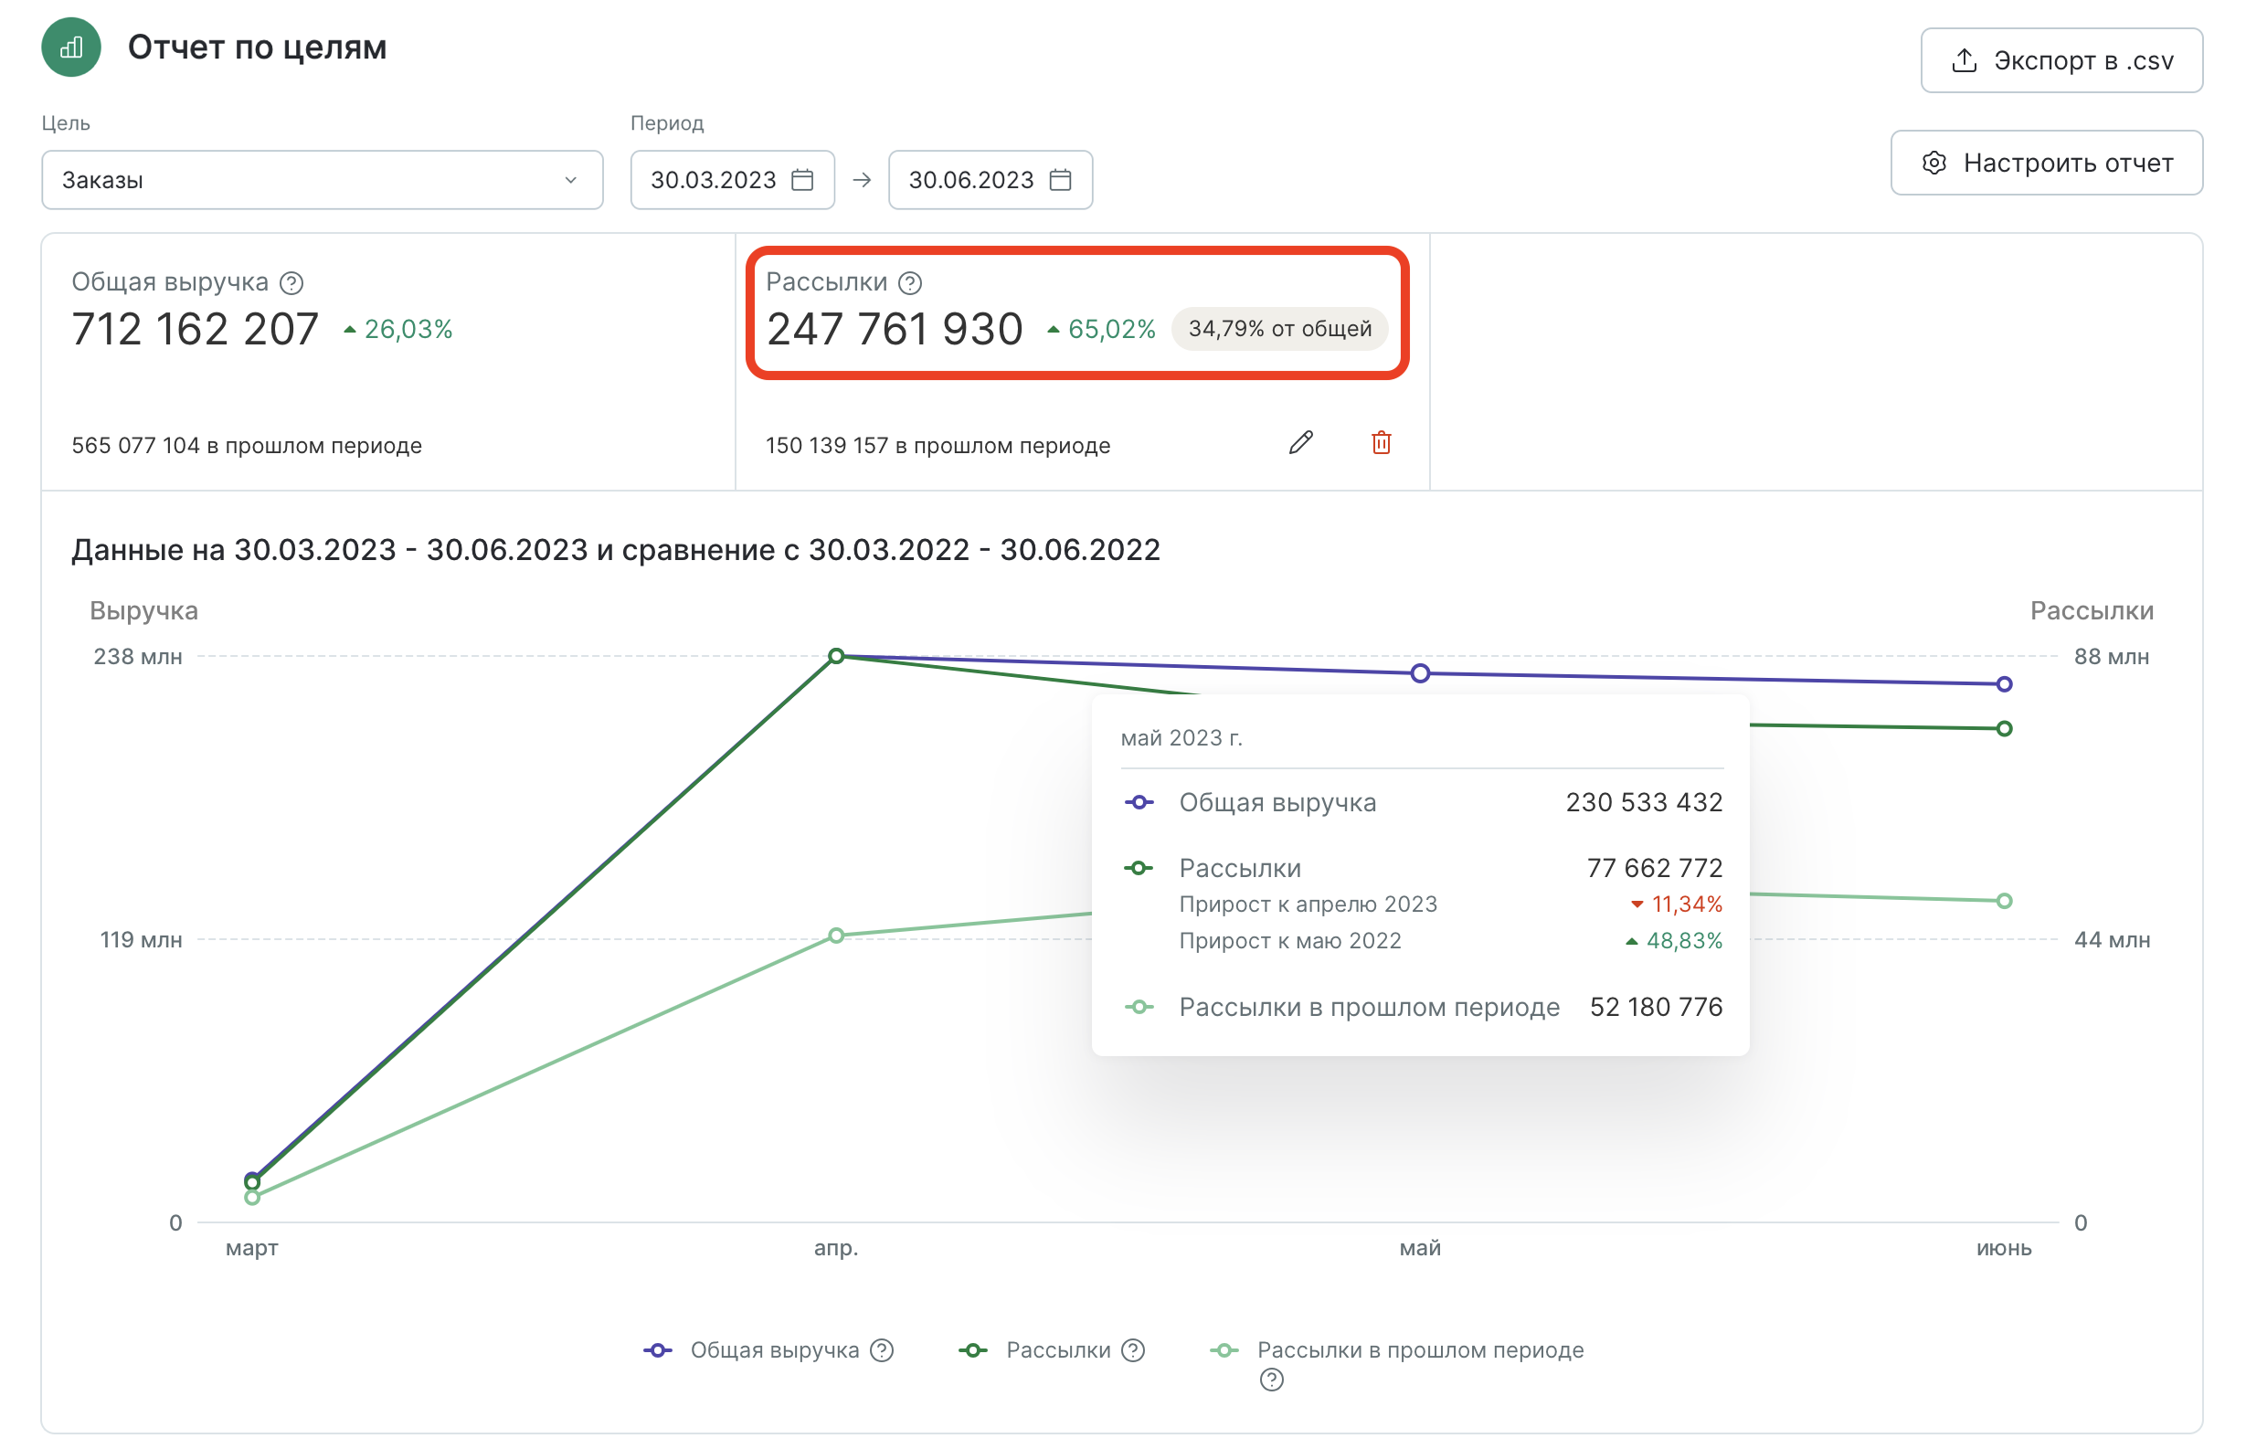Click 150 139 157 в прошлом периоде text
The height and width of the screenshot is (1449, 2246).
(938, 445)
